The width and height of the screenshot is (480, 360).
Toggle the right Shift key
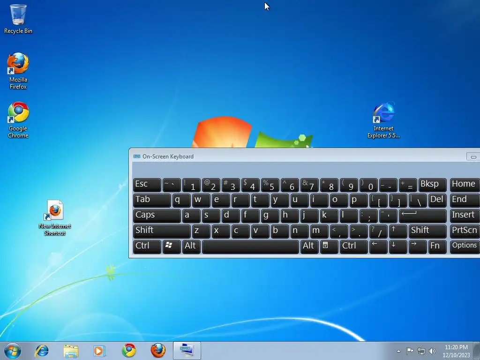(427, 231)
